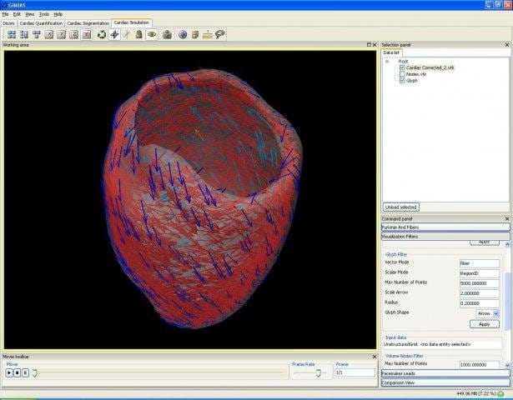Uncheck Cardiac Corrected_2.vtk in data list
Image resolution: width=513 pixels, height=400 pixels.
point(403,67)
